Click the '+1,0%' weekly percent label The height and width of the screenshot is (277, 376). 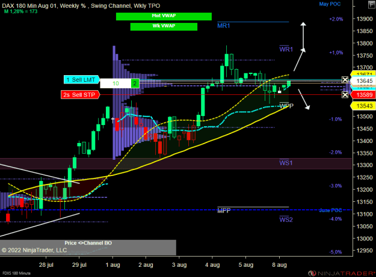coord(336,52)
